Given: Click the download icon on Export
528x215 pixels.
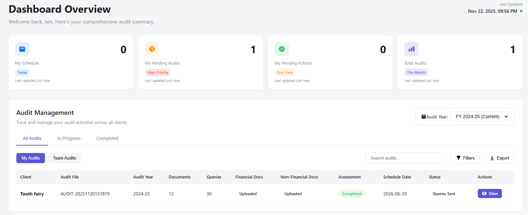Looking at the screenshot, I should [x=492, y=158].
